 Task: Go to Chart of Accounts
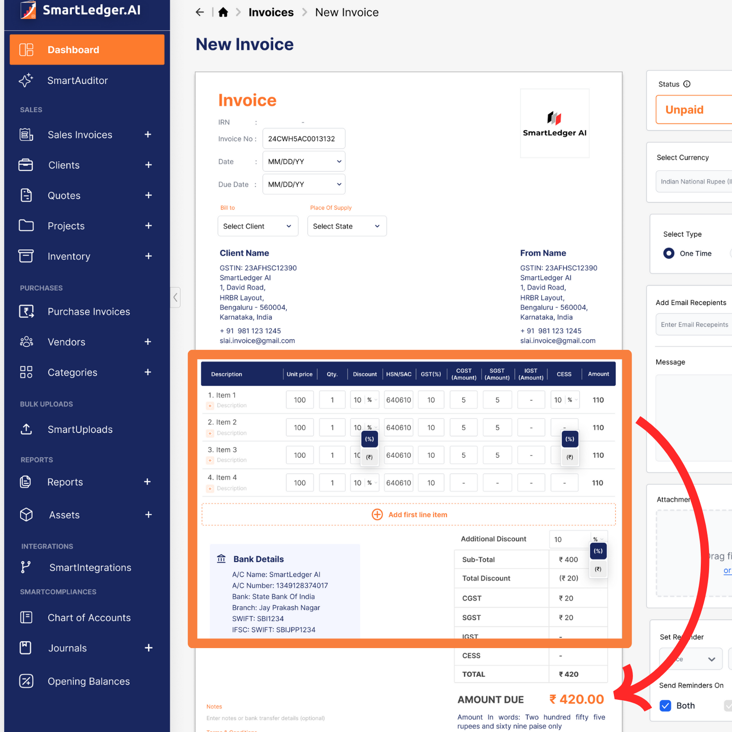pos(89,618)
